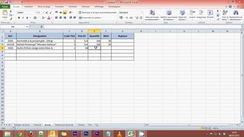Click the accounting currency format icon
This screenshot has height=137, width=244.
(x=121, y=18)
